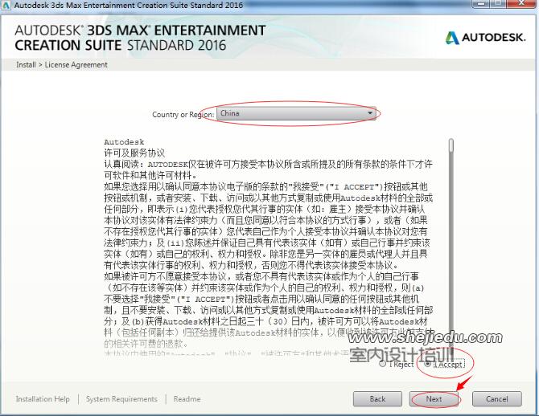This screenshot has height=416, width=539.
Task: Select the I Accept radio button
Action: point(427,364)
